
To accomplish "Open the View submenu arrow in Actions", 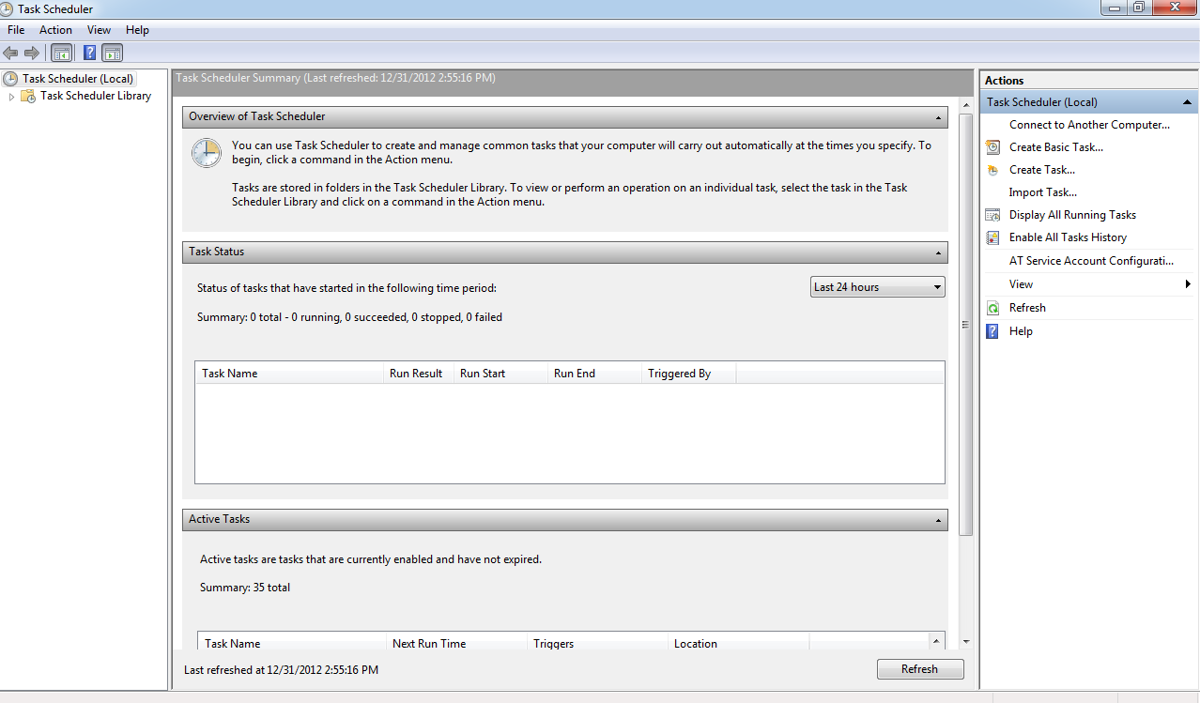I will click(x=1188, y=284).
